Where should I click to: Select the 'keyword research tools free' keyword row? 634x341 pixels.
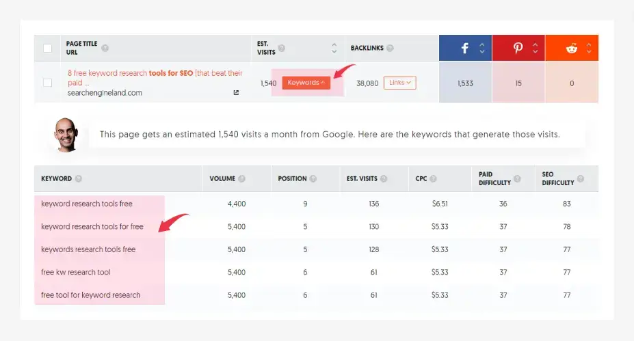(87, 204)
